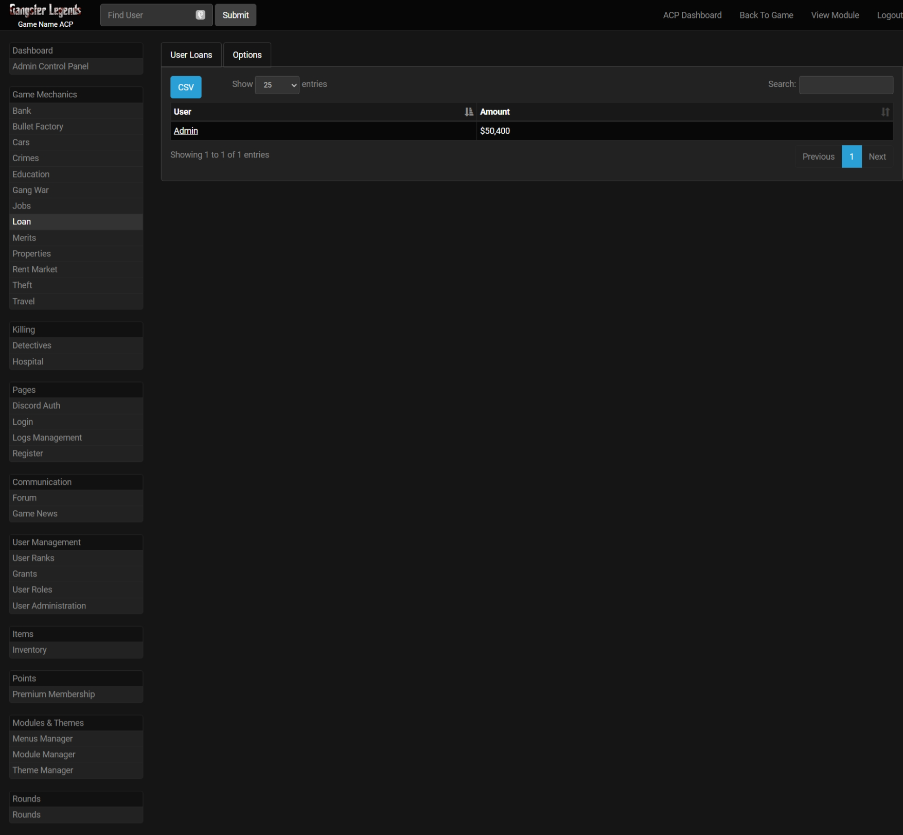
Task: Go to the Previous page
Action: pyautogui.click(x=818, y=156)
